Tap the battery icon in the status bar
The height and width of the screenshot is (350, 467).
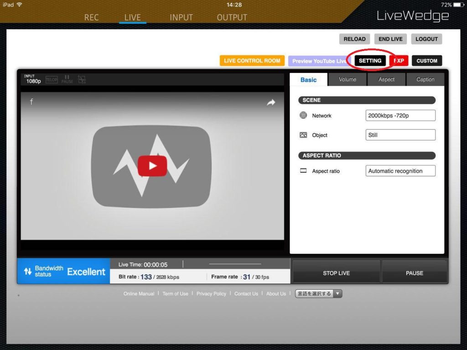pyautogui.click(x=458, y=5)
